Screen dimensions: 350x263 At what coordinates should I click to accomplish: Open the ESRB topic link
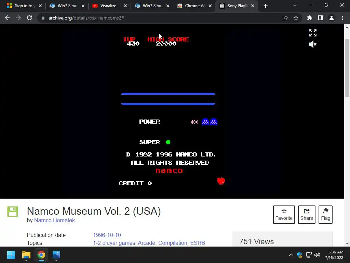(198, 243)
